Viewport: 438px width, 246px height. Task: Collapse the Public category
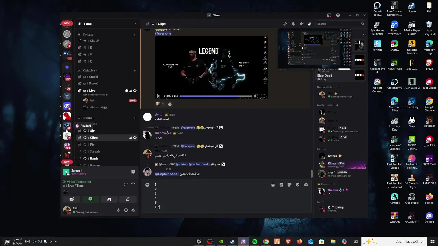(x=86, y=118)
